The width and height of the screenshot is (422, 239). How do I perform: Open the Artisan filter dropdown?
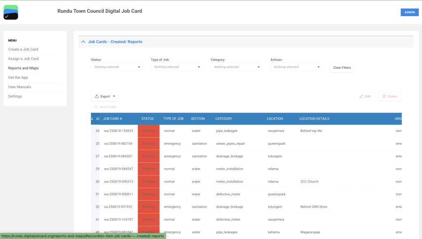(x=296, y=67)
